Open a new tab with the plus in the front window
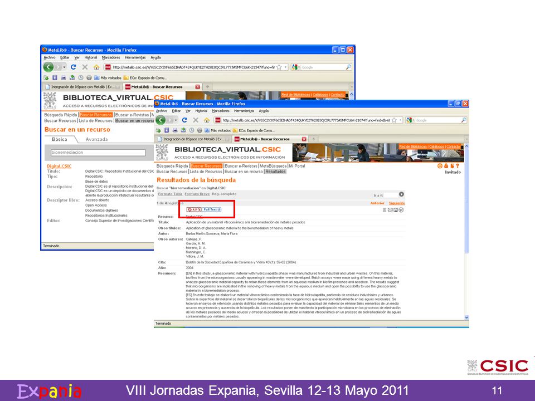This screenshot has height=401, width=535. (314, 139)
